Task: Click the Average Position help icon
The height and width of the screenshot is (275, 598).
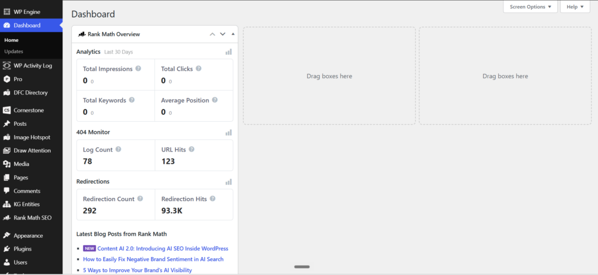Action: 215,100
